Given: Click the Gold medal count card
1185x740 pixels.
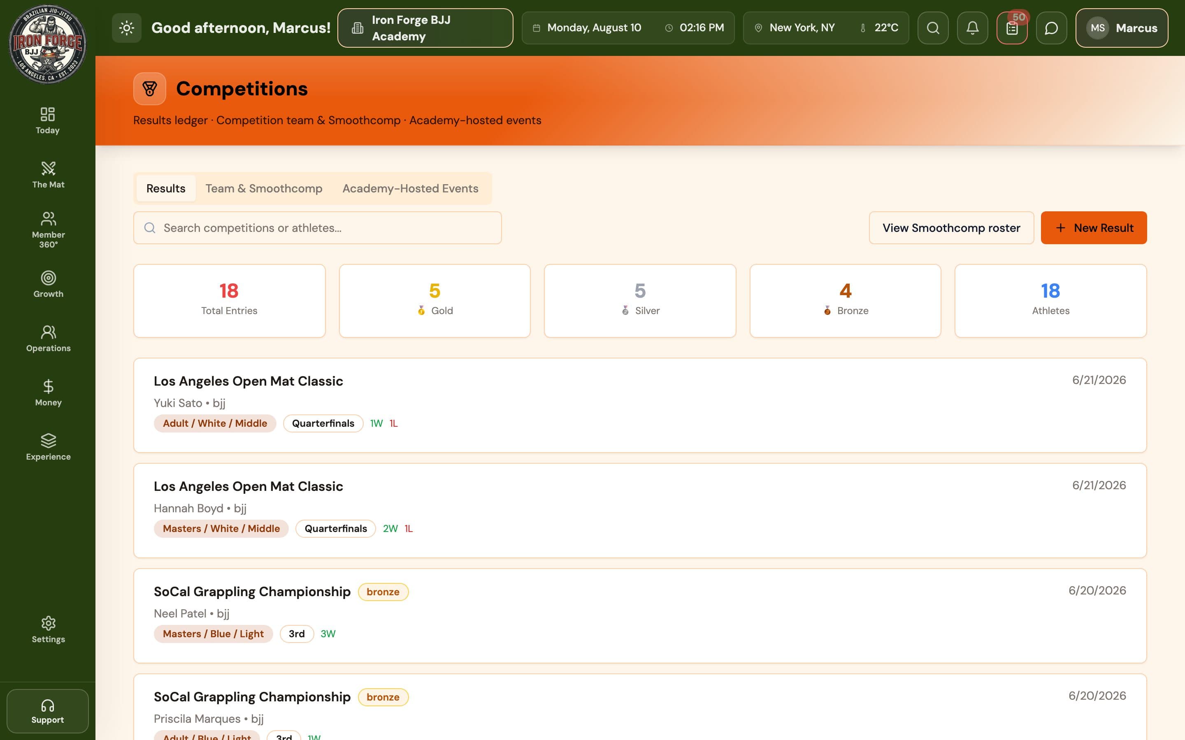Looking at the screenshot, I should pos(434,301).
